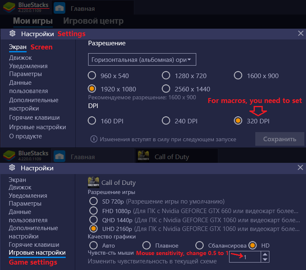Open Горячие клавиши in the lower settings sidebar

coord(34,245)
